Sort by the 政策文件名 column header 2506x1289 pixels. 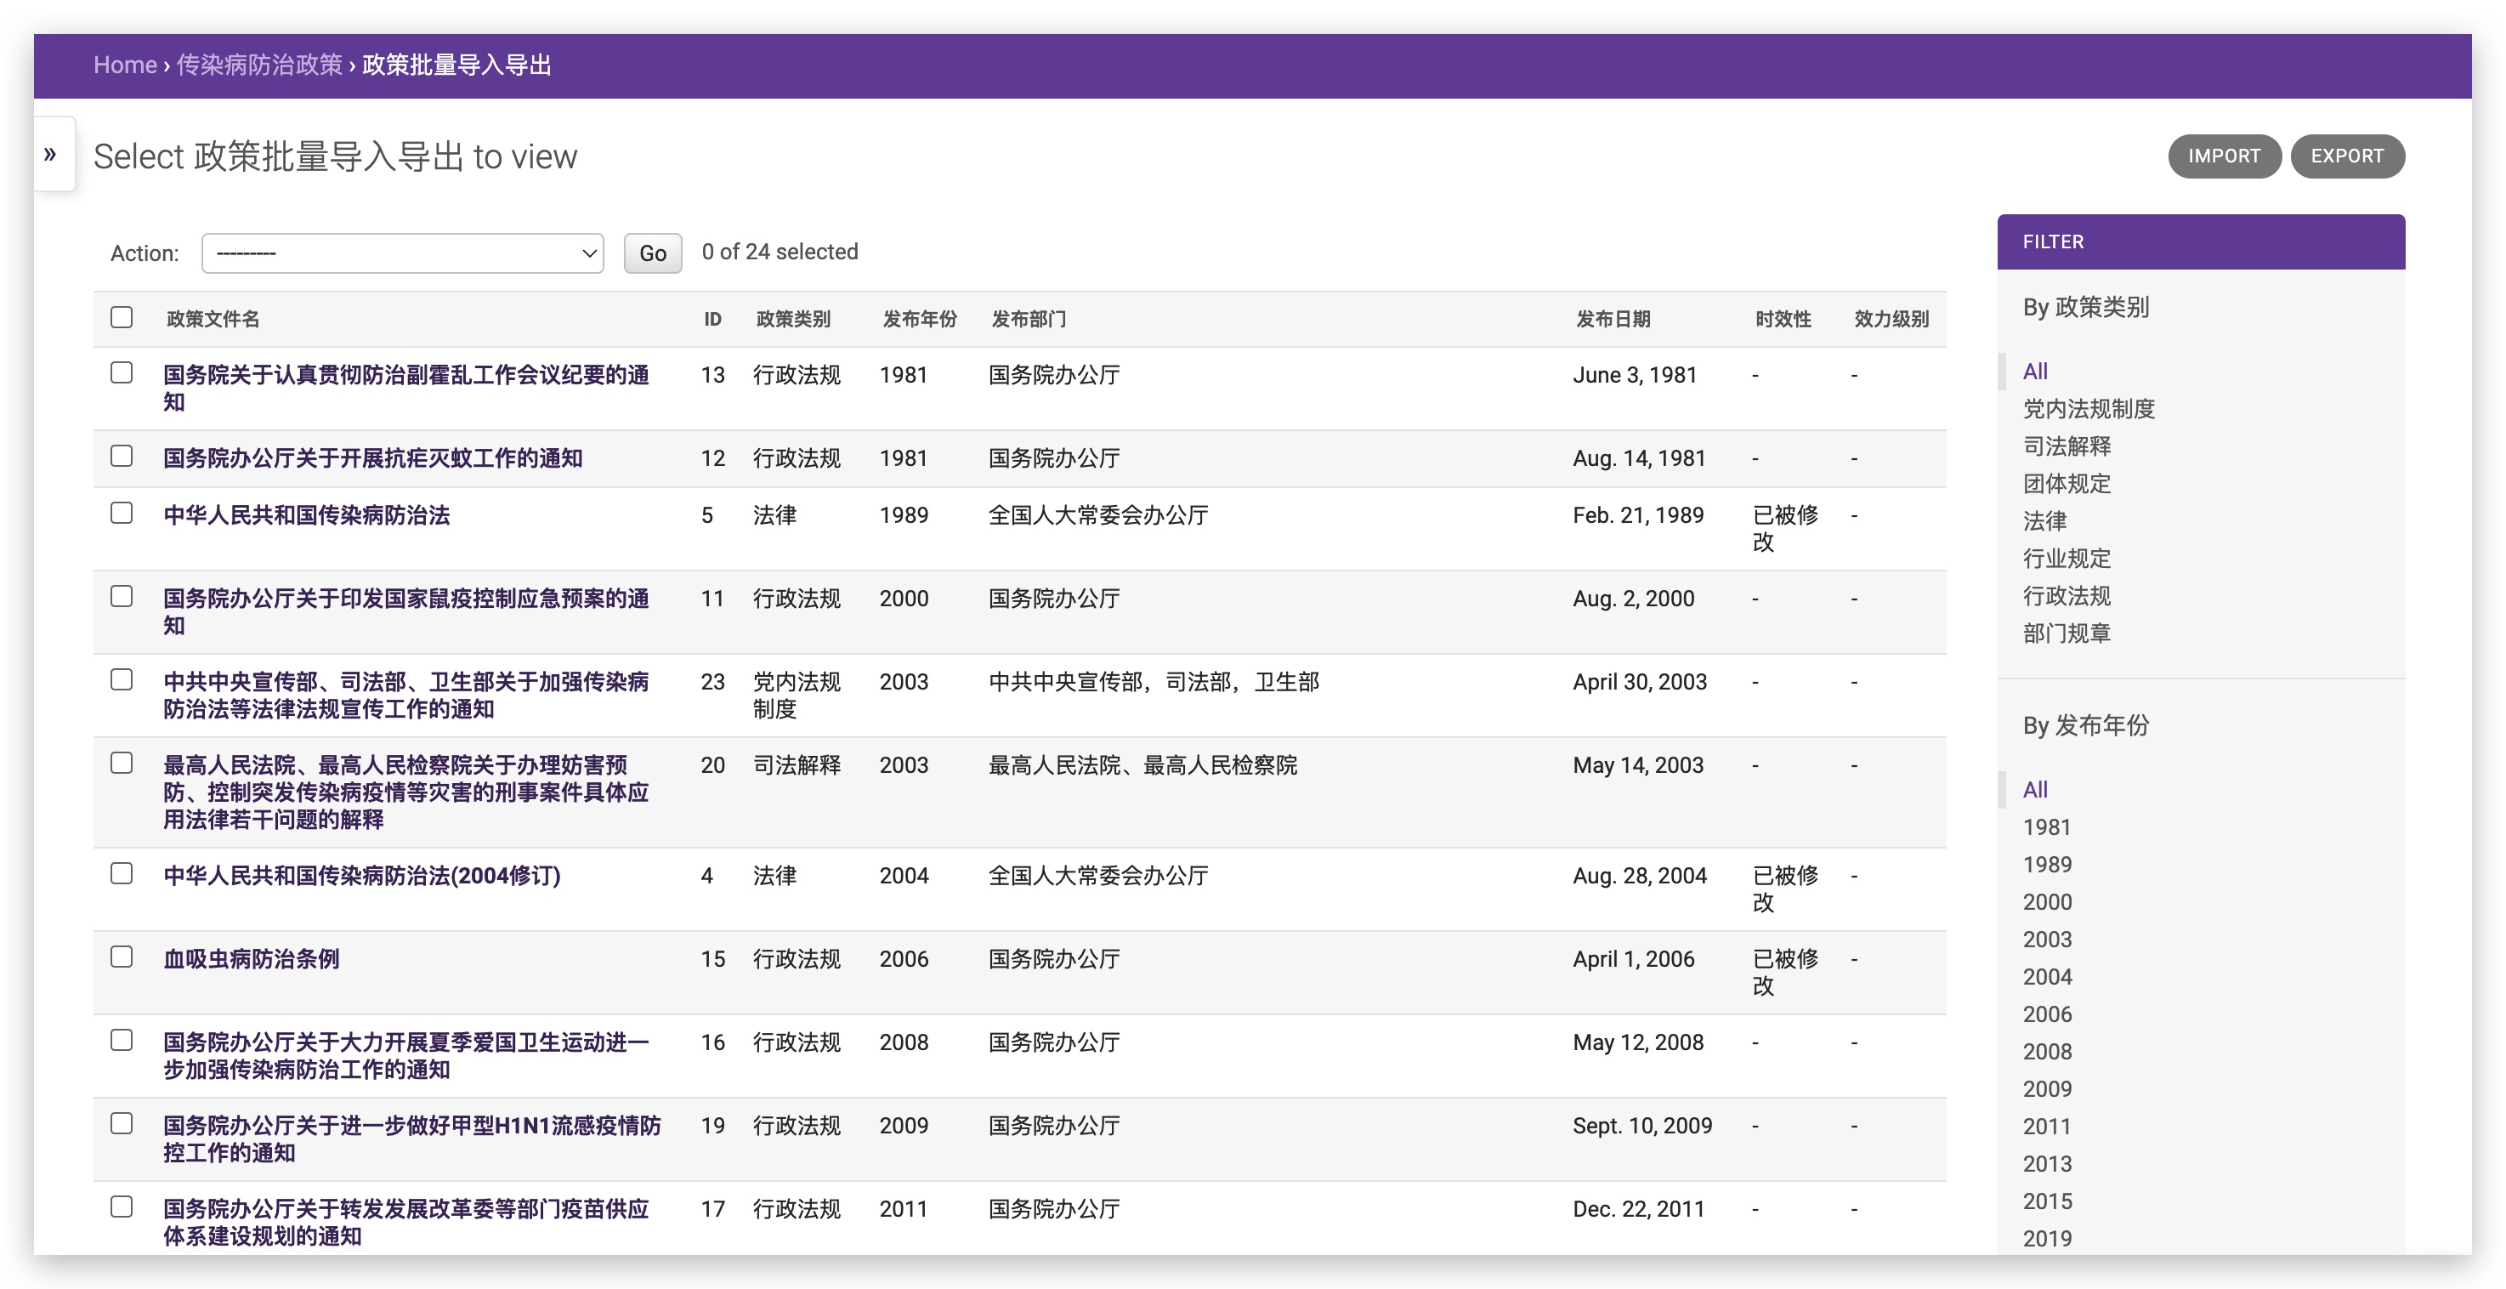coord(213,319)
